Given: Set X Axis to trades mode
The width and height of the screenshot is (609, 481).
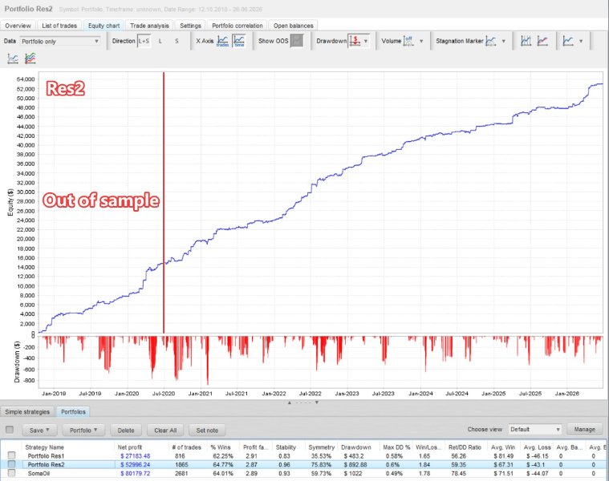Looking at the screenshot, I should [222, 41].
